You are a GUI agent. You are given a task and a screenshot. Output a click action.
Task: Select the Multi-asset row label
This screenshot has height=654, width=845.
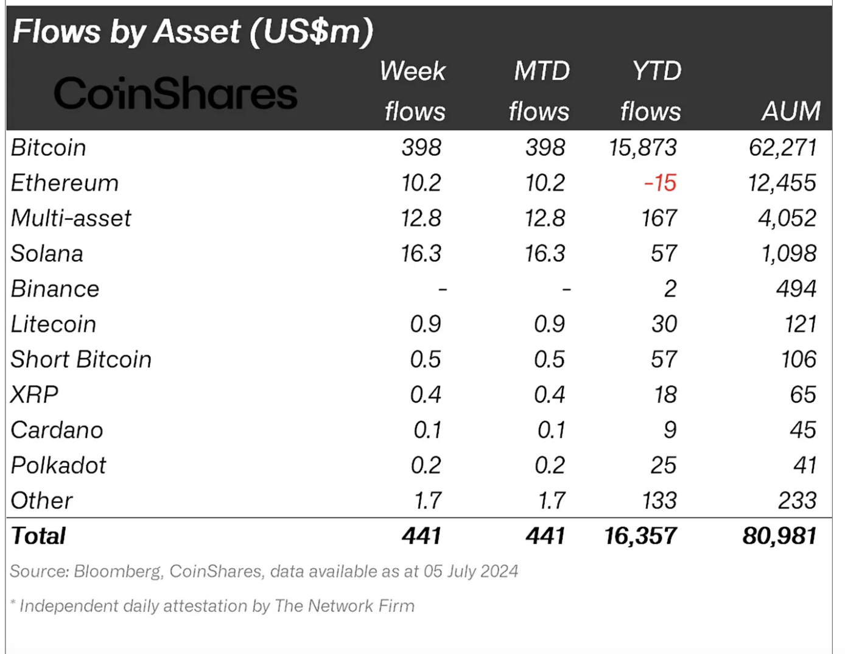[71, 219]
